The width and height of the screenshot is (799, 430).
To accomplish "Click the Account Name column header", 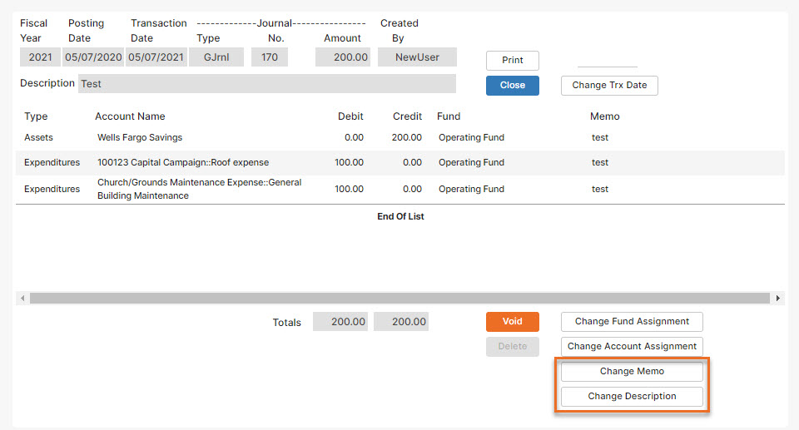I will coord(130,116).
